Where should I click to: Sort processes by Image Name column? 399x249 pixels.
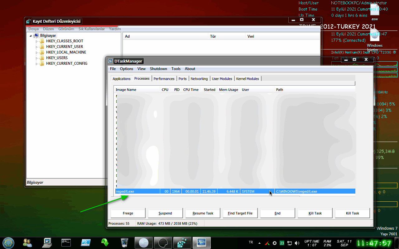coord(137,90)
